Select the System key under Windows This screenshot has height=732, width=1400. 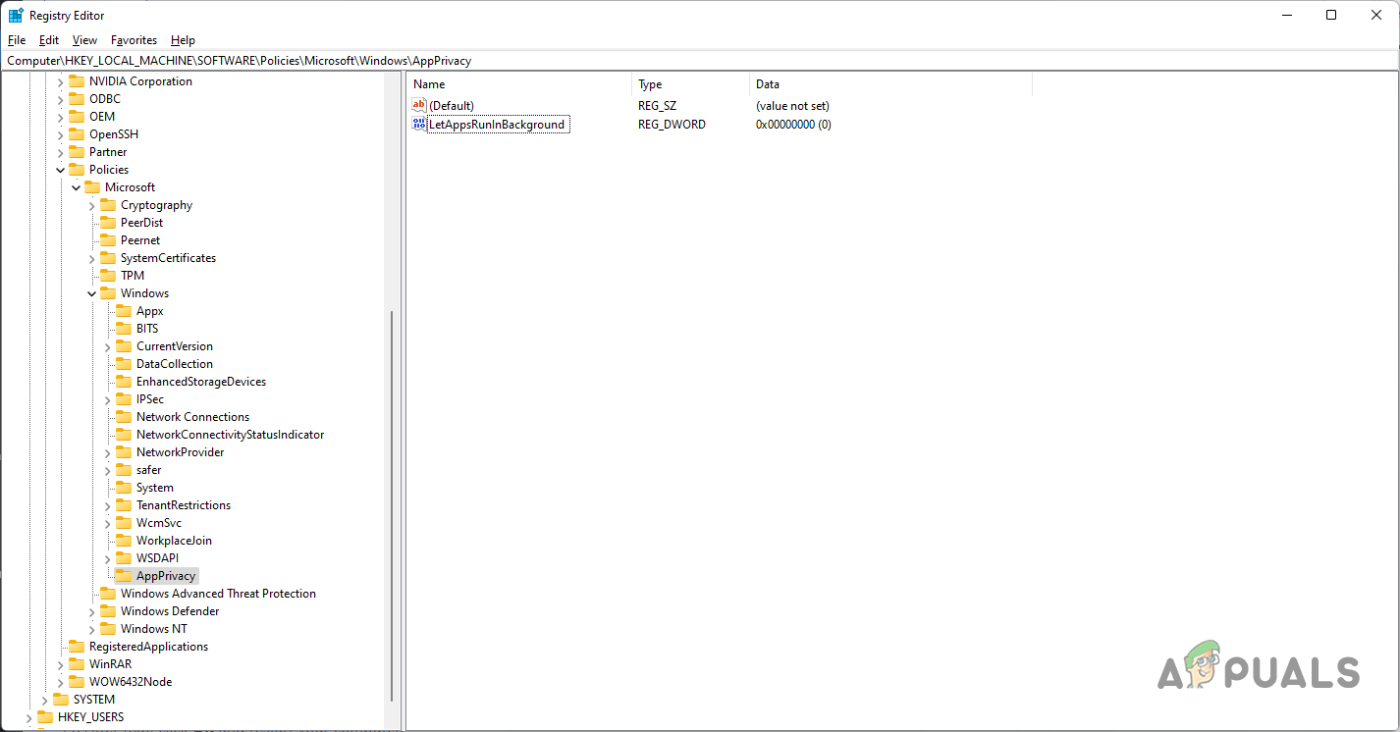[x=155, y=488]
